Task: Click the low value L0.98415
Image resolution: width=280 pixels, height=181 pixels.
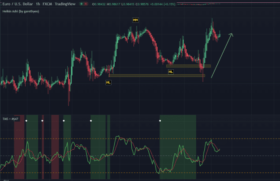Action: [128, 4]
